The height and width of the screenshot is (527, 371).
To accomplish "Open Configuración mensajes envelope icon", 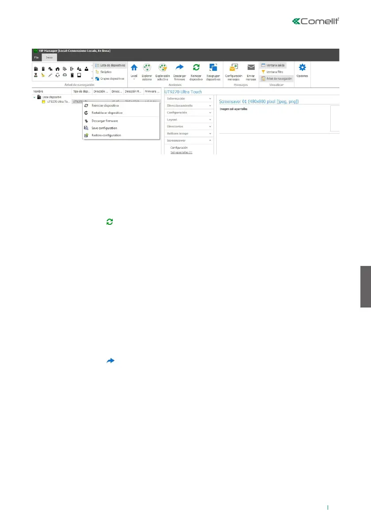I will [x=233, y=68].
